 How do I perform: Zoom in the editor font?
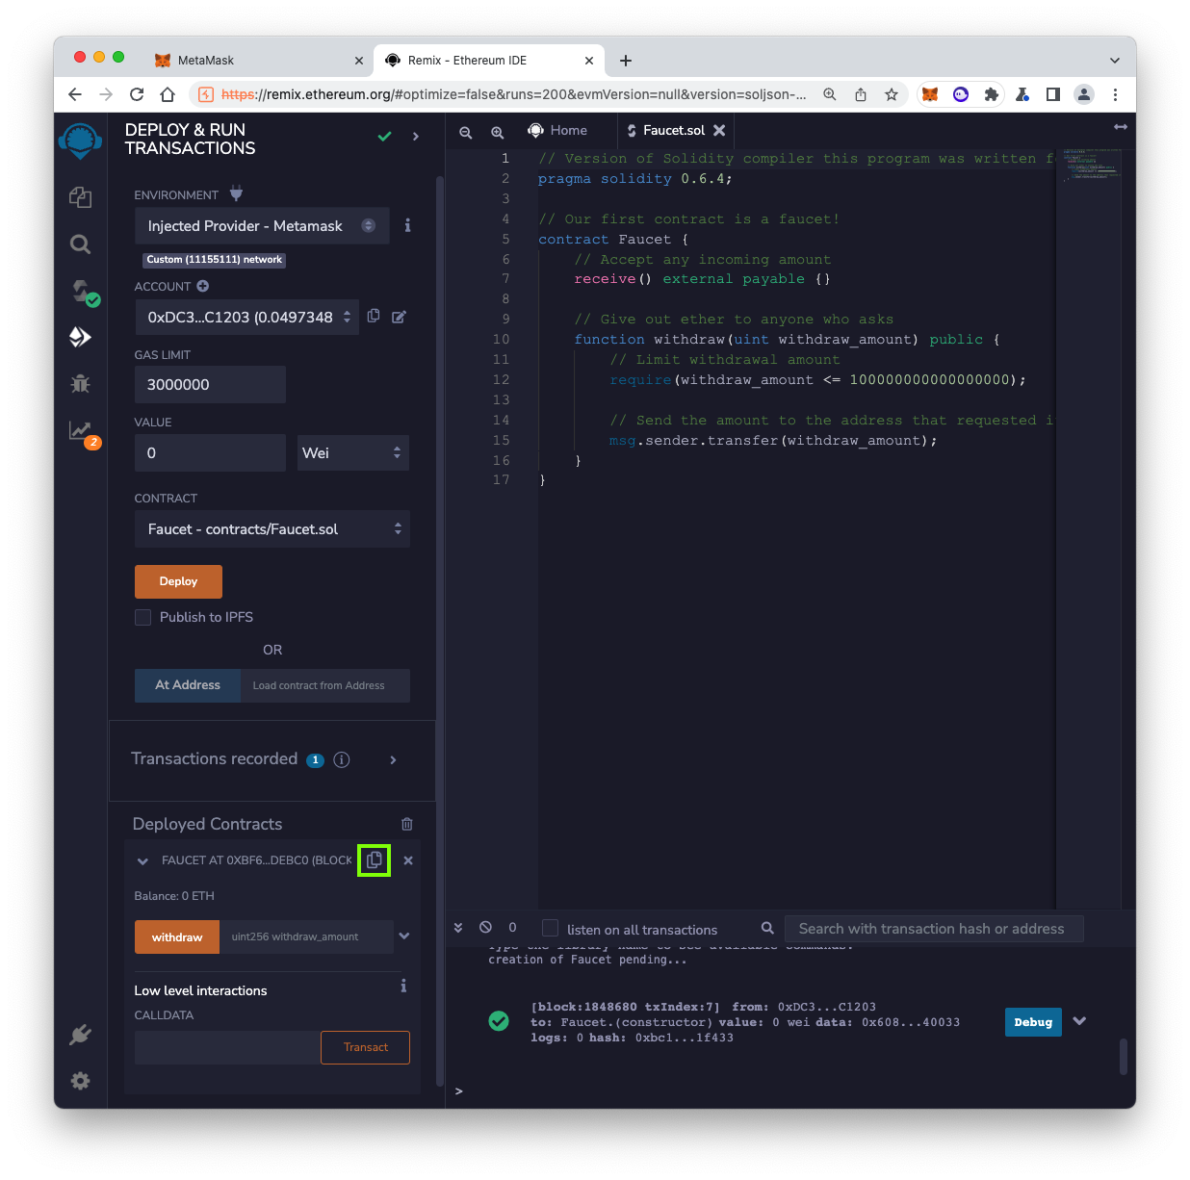point(498,132)
